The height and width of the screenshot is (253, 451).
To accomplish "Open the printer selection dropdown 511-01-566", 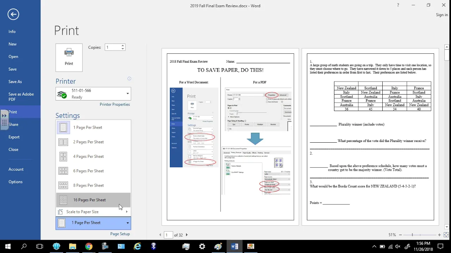I will click(93, 94).
